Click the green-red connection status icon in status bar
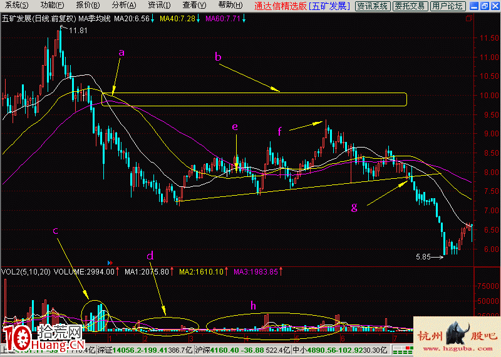 click(x=403, y=350)
